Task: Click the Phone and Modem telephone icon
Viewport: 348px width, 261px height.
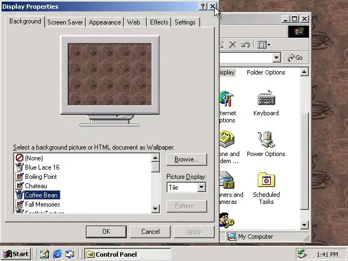Action: (x=227, y=139)
